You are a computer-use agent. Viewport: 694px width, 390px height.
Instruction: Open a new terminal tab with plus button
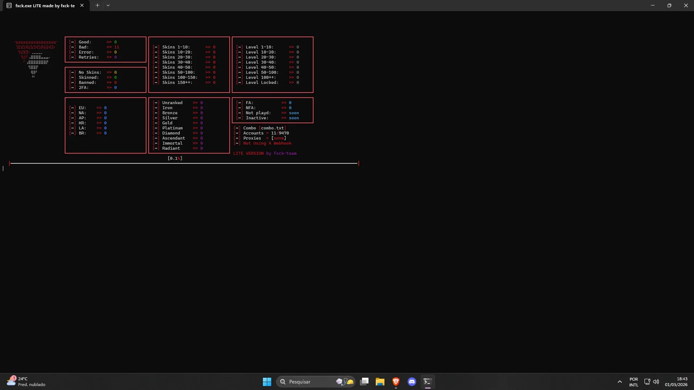tap(97, 5)
